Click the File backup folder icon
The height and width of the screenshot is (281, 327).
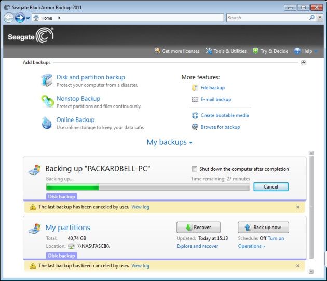[195, 88]
